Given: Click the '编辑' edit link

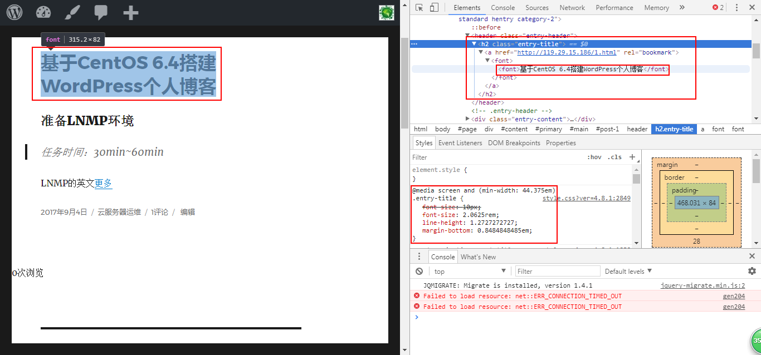Looking at the screenshot, I should point(187,212).
